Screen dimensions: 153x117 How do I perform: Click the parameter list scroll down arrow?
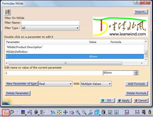click(146, 59)
